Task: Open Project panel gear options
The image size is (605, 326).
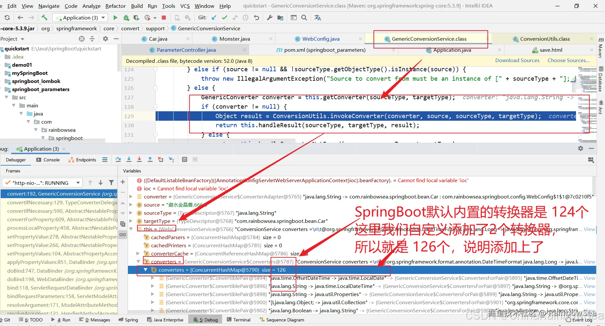Action: pyautogui.click(x=105, y=39)
